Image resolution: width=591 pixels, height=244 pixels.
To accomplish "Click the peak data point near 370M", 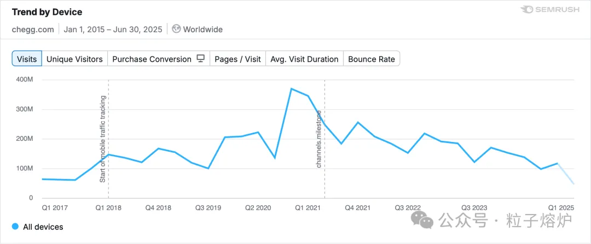I will (x=291, y=89).
